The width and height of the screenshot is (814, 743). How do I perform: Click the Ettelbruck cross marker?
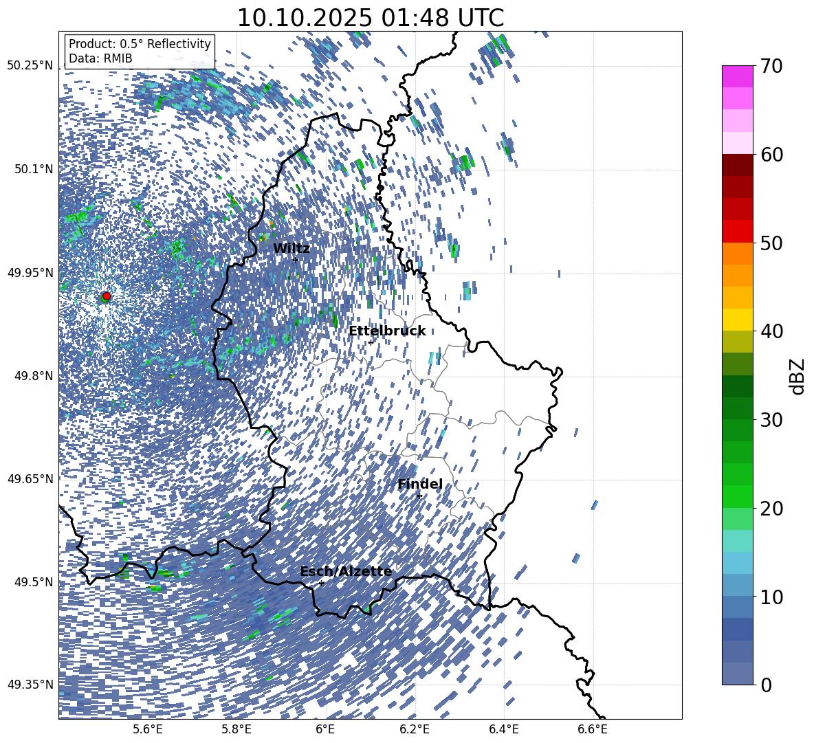coord(371,342)
